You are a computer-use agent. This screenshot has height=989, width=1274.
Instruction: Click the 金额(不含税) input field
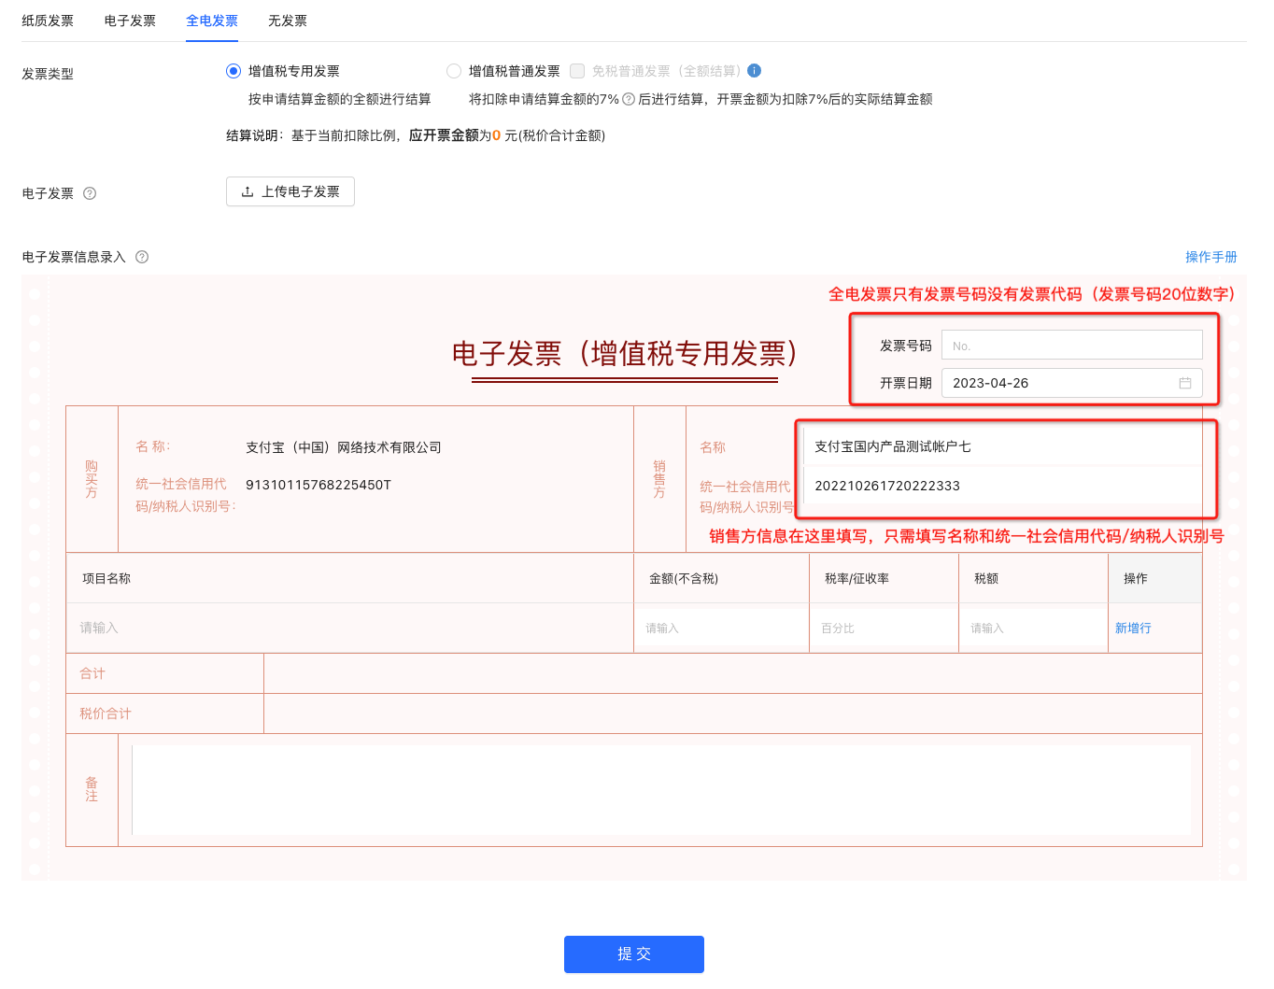point(722,628)
